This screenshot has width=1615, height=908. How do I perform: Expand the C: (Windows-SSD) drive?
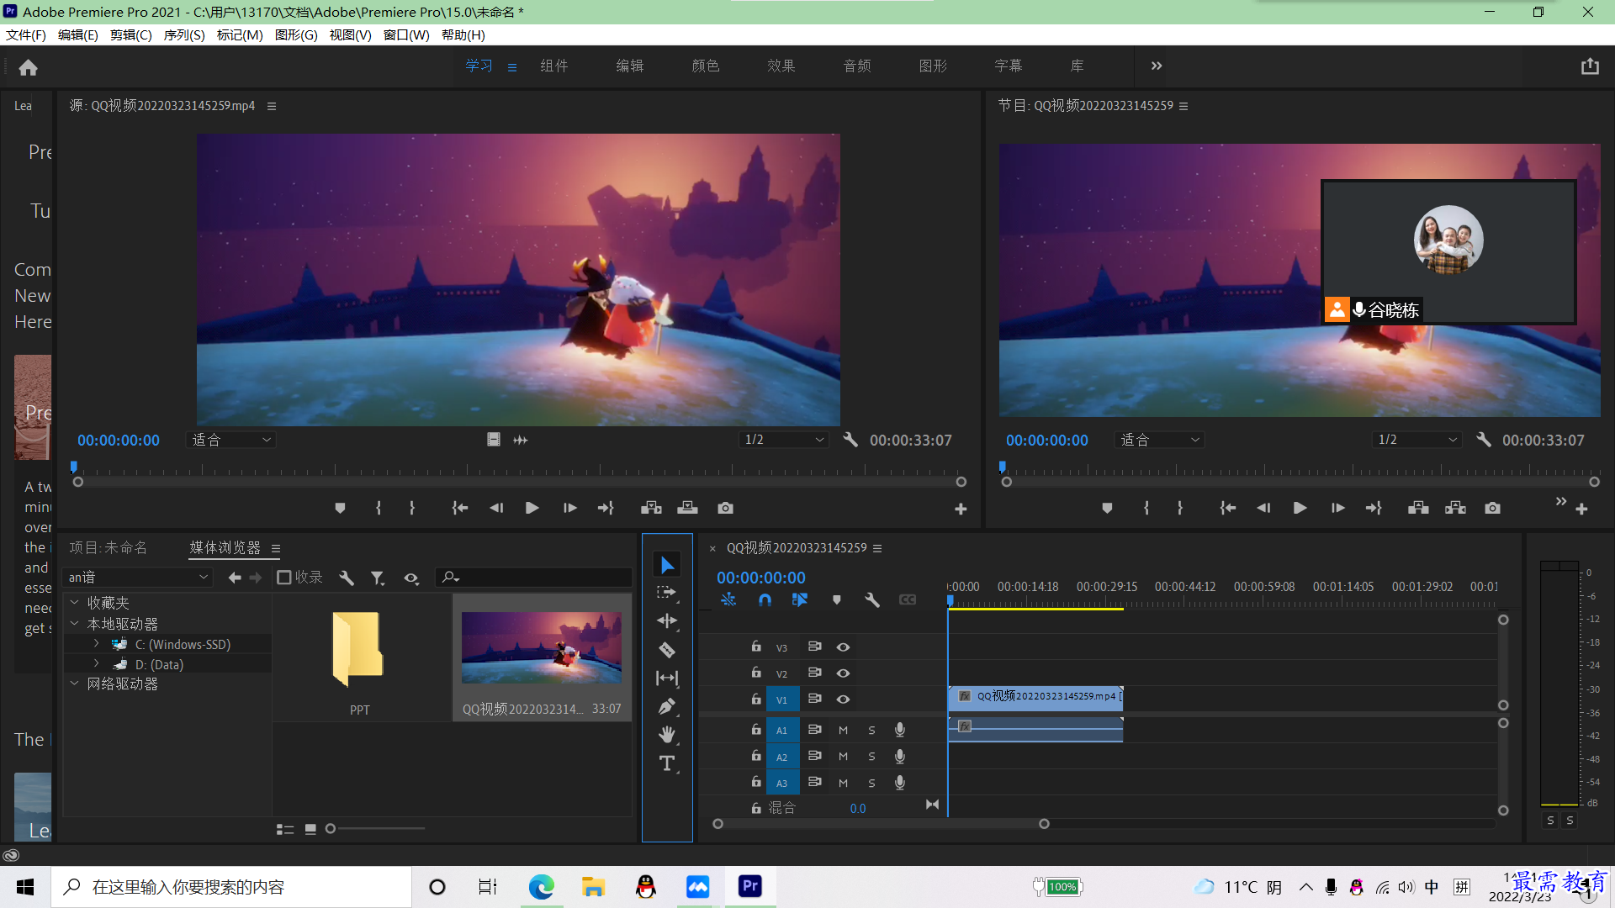click(x=97, y=644)
